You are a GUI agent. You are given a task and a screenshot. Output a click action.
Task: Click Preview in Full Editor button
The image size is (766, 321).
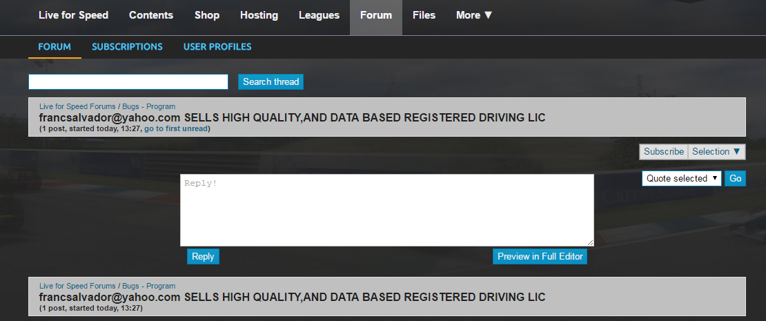click(x=540, y=257)
